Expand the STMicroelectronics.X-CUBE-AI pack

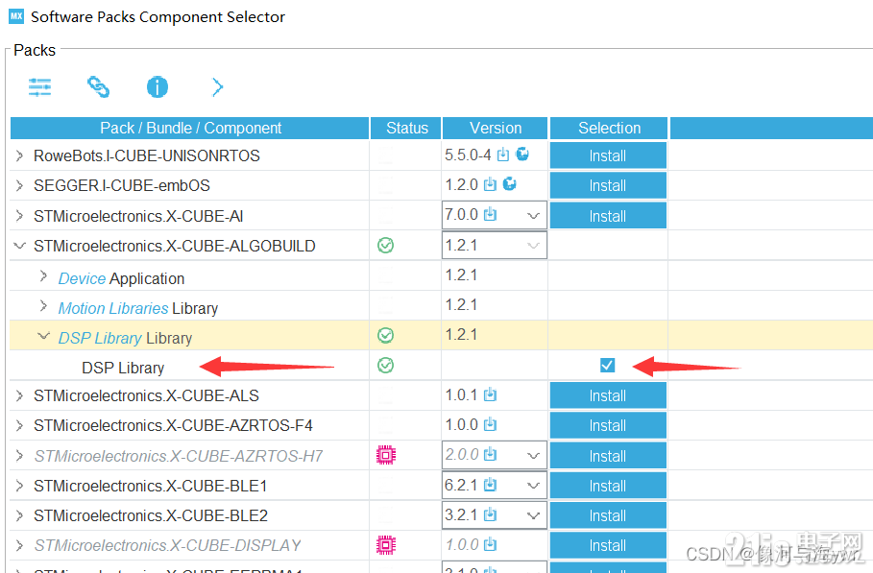tap(19, 216)
